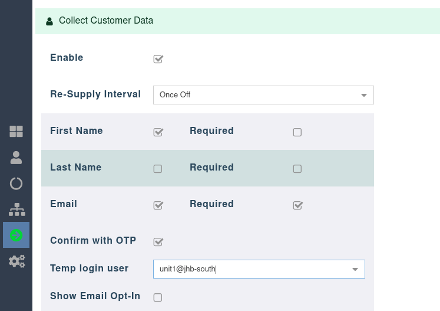The image size is (440, 311).
Task: Uncheck the First Name checkbox
Action: [x=158, y=132]
